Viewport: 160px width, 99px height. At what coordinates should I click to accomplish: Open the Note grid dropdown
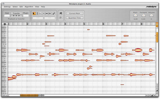[5, 95]
